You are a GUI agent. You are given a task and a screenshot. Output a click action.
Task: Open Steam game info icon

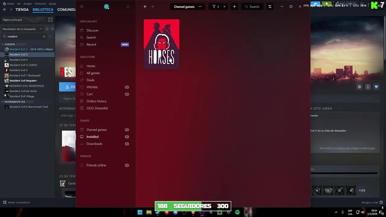pyautogui.click(x=368, y=87)
